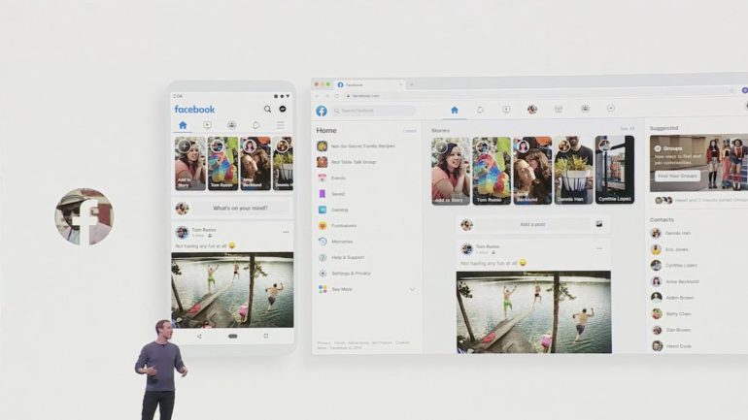Open Anna Becklund in Contacts list
The width and height of the screenshot is (748, 420).
[675, 281]
